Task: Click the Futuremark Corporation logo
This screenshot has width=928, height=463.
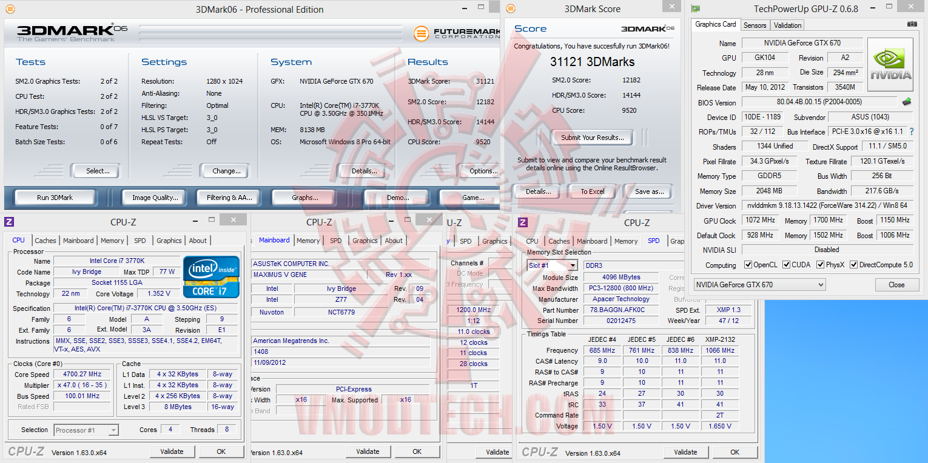Action: (x=456, y=33)
